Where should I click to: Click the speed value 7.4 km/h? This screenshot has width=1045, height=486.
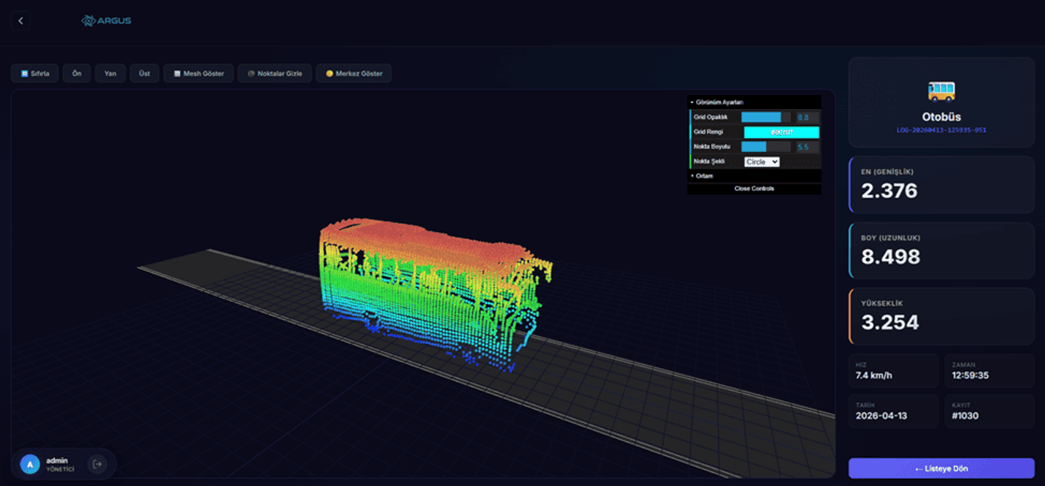(x=874, y=376)
